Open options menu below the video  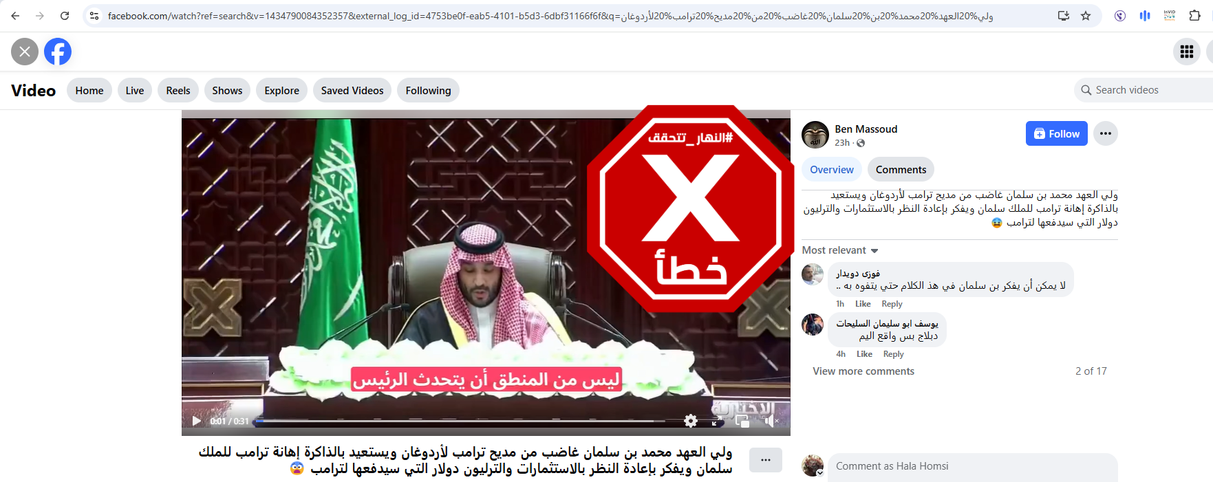tap(766, 460)
